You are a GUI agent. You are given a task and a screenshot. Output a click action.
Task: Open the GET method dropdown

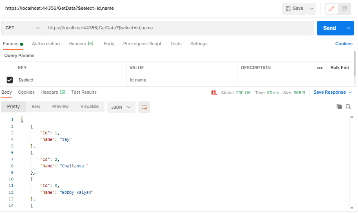(x=22, y=28)
